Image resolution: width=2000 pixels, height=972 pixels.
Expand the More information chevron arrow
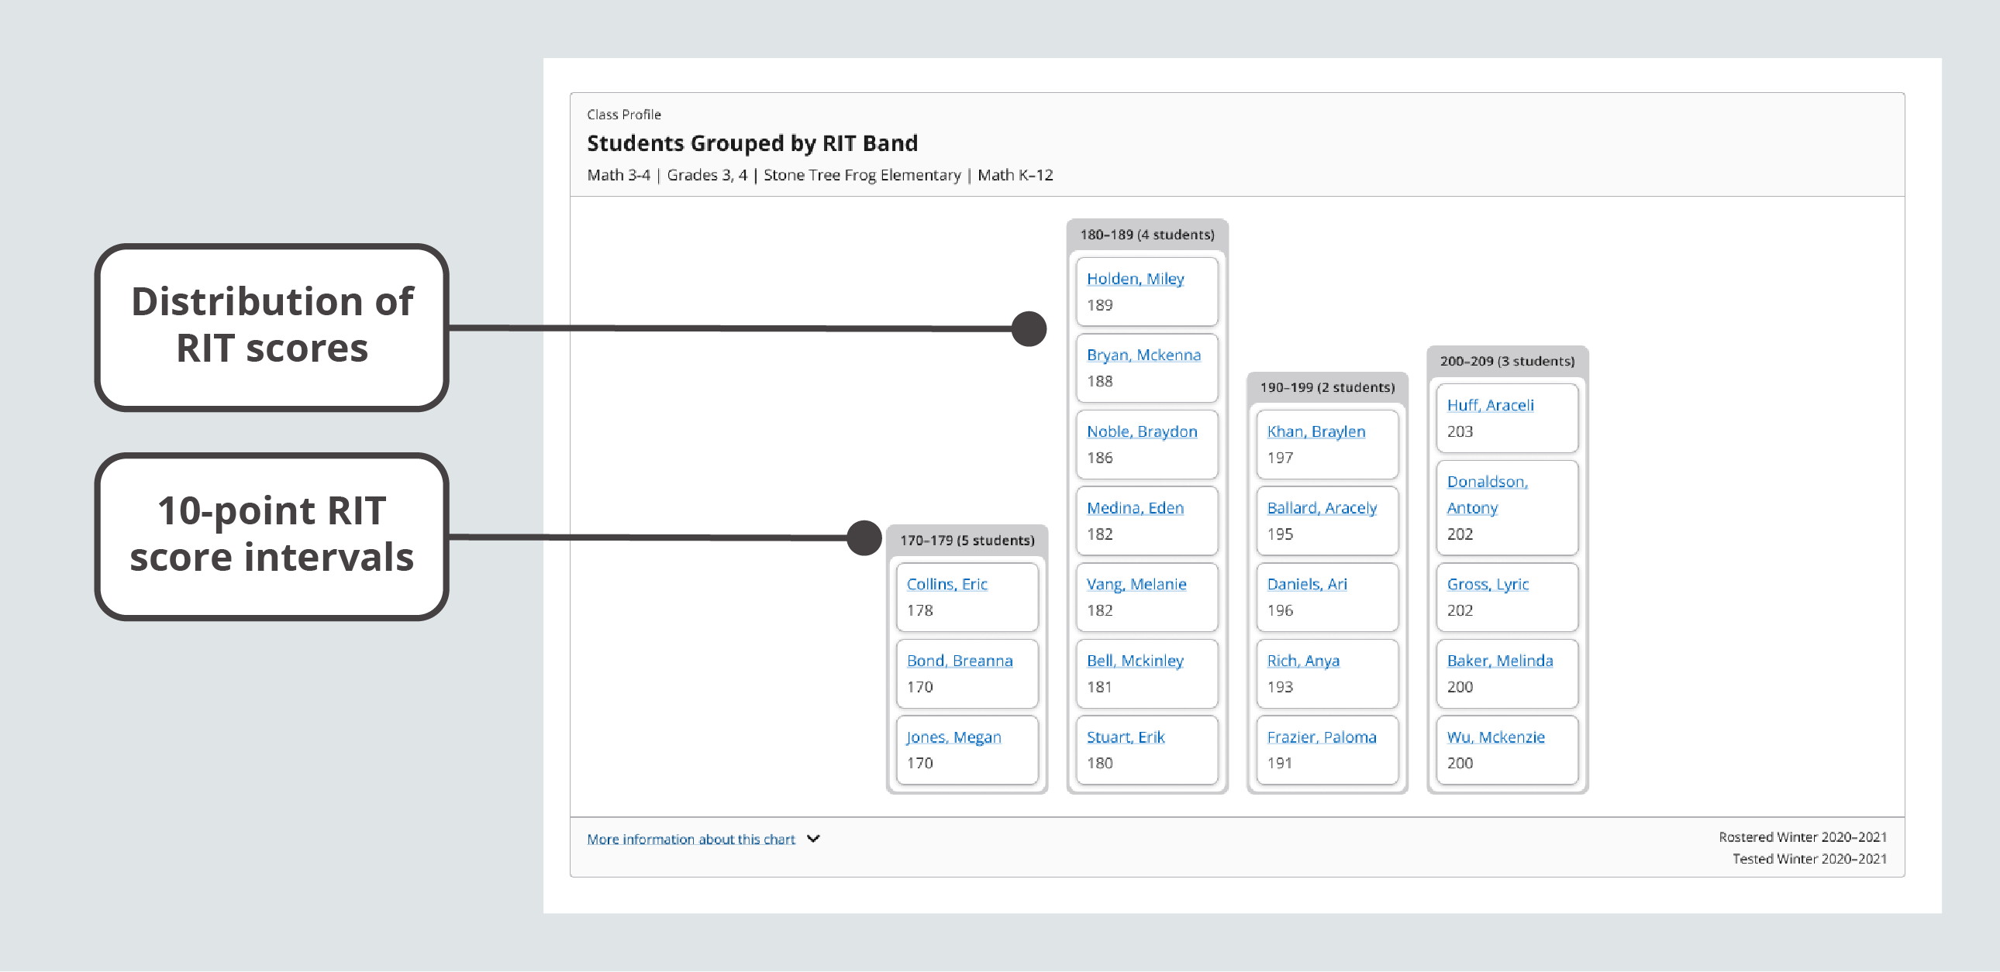point(813,839)
